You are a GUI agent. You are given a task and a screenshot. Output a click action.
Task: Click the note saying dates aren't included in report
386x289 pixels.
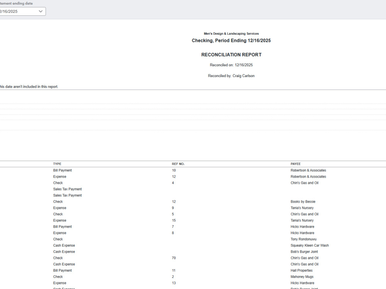click(x=29, y=86)
